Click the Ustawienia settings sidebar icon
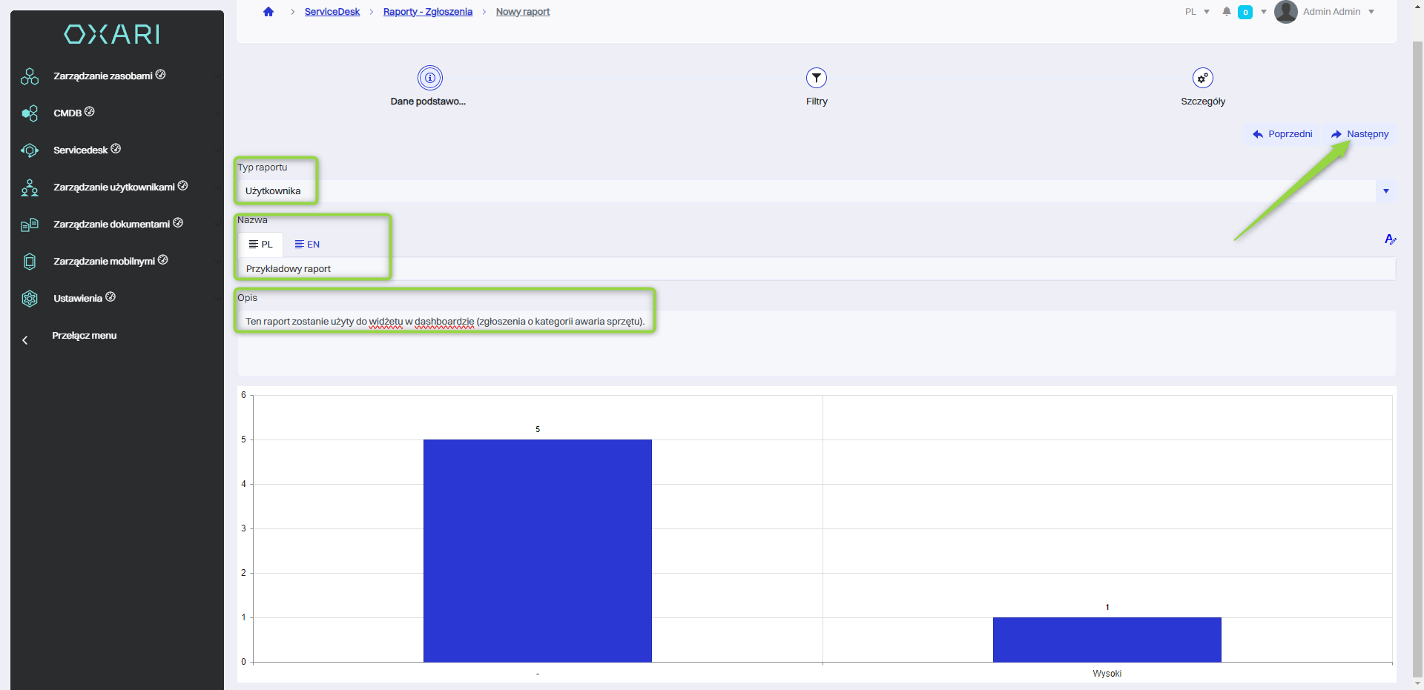The width and height of the screenshot is (1424, 690). coord(30,299)
